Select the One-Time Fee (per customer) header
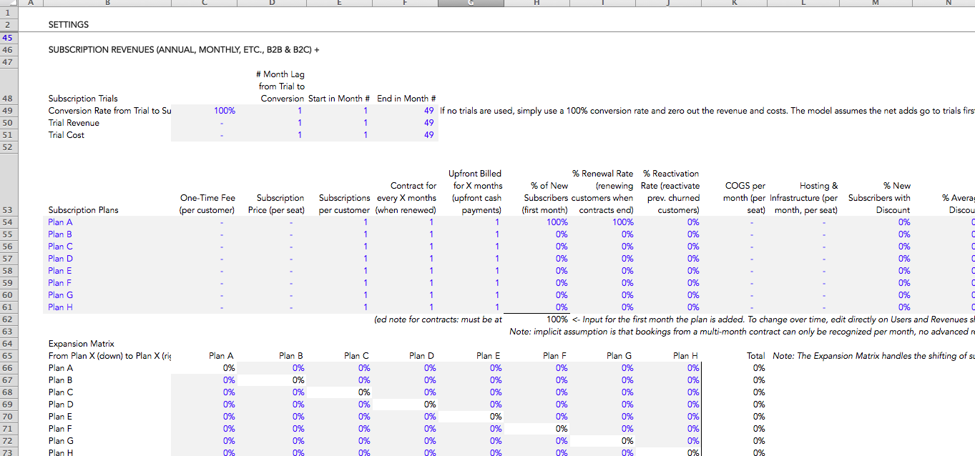 pyautogui.click(x=207, y=204)
